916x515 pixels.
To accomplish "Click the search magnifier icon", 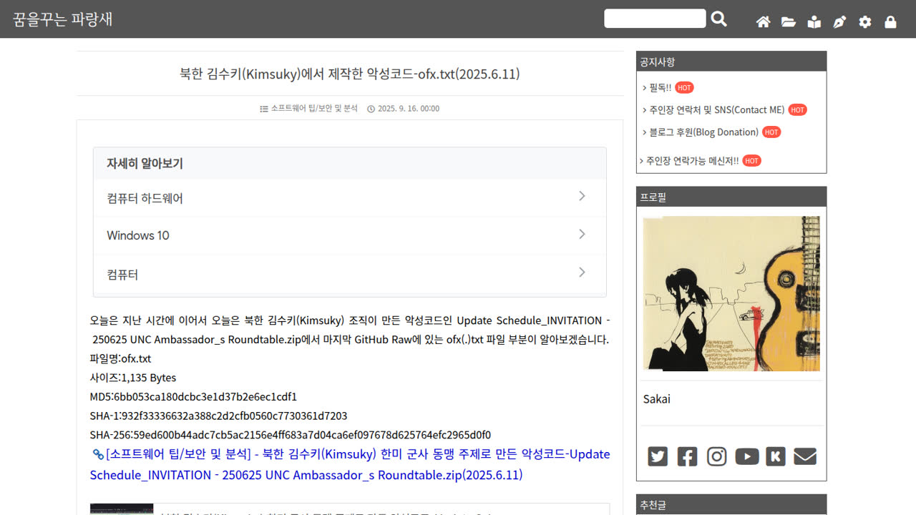I will tap(719, 19).
